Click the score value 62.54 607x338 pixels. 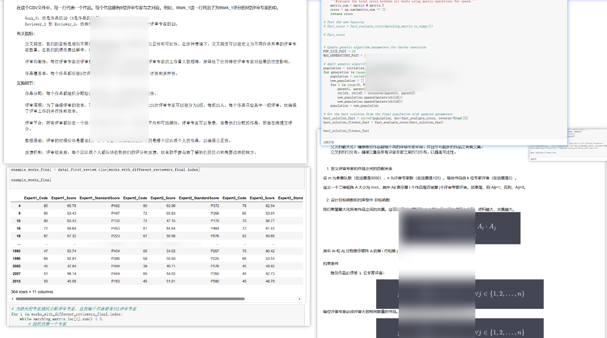[270, 206]
